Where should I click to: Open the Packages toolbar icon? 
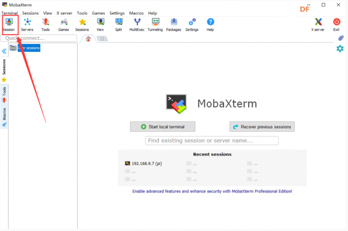tap(174, 25)
